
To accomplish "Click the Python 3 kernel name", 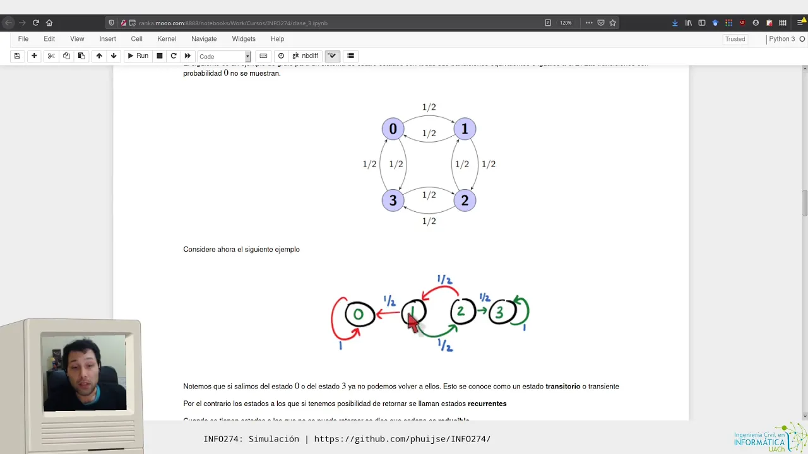I will click(781, 39).
